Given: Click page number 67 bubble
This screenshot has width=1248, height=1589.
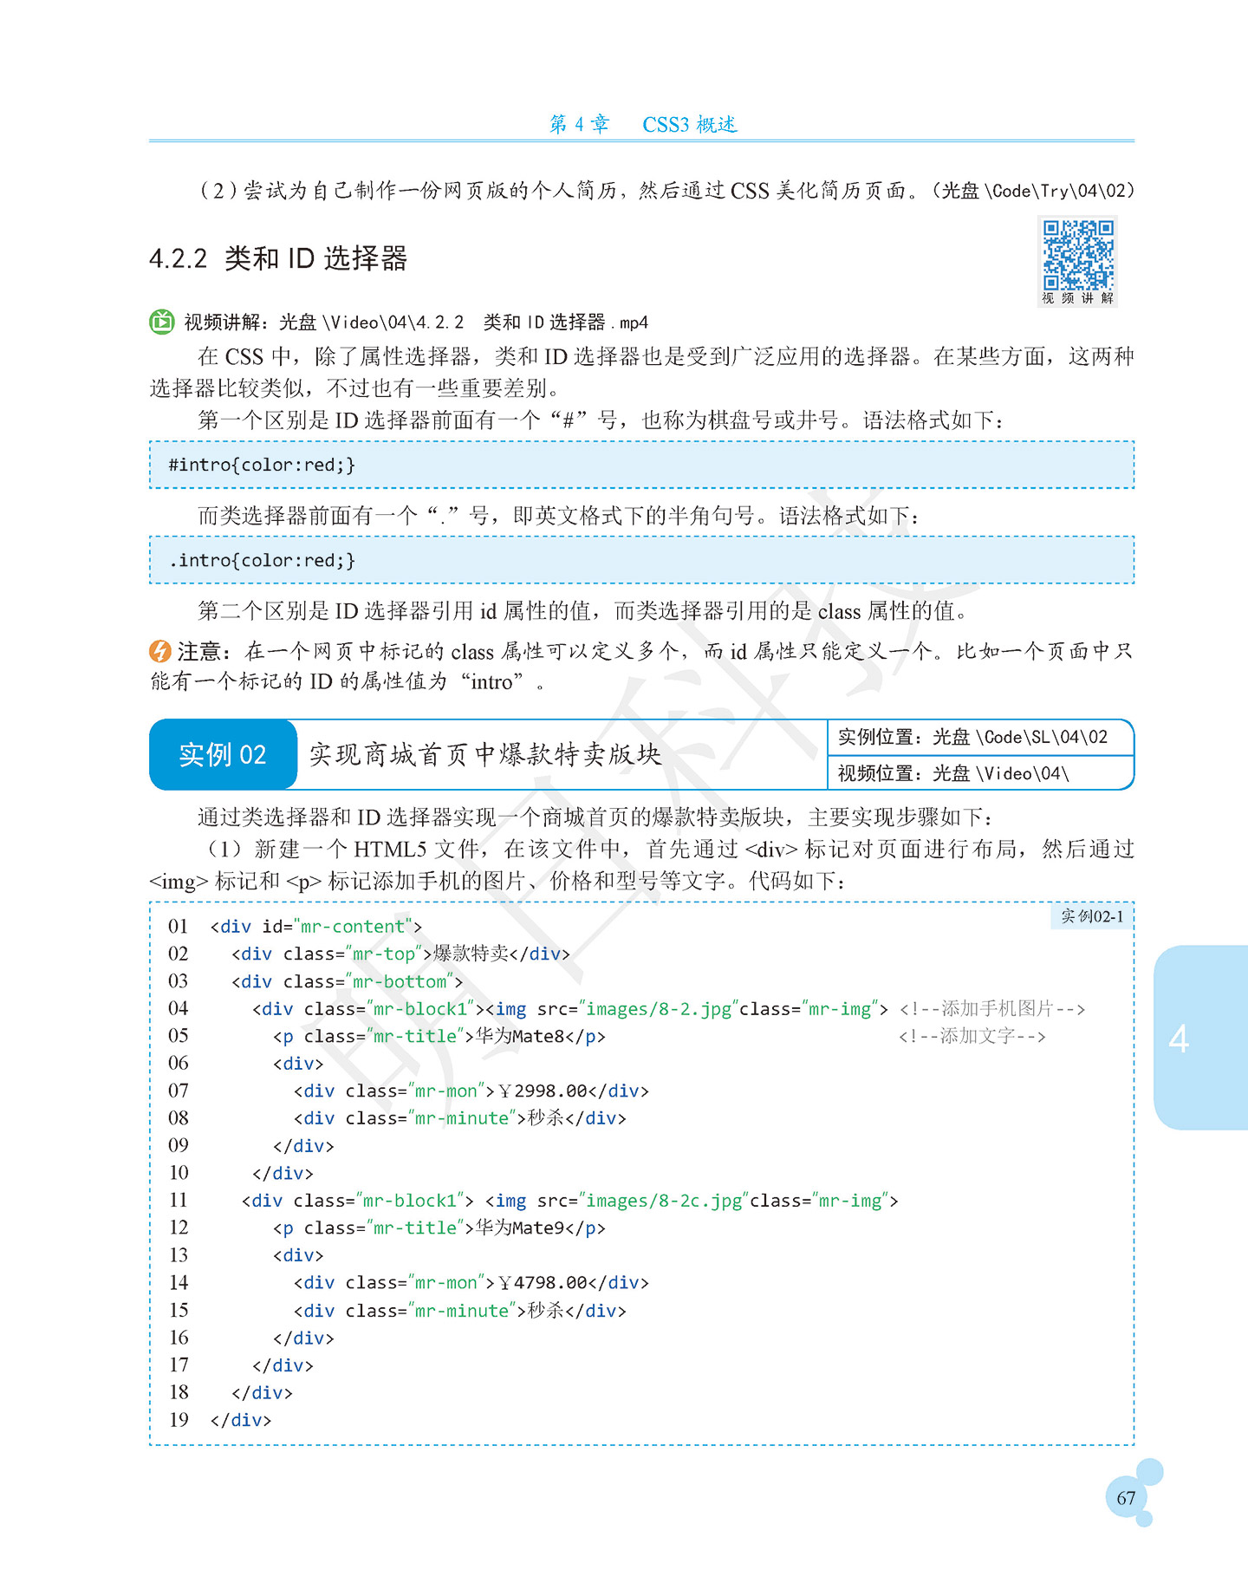Looking at the screenshot, I should pyautogui.click(x=1126, y=1497).
